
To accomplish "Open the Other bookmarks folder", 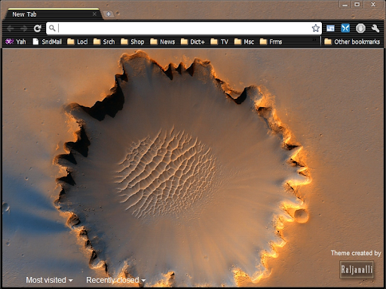I will (352, 42).
